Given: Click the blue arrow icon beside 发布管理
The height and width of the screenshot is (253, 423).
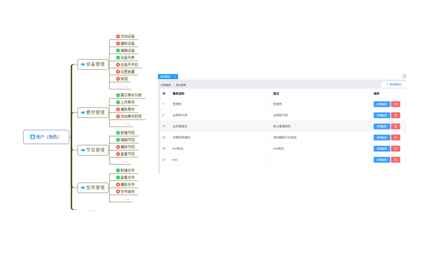Looking at the screenshot, I should click(83, 188).
